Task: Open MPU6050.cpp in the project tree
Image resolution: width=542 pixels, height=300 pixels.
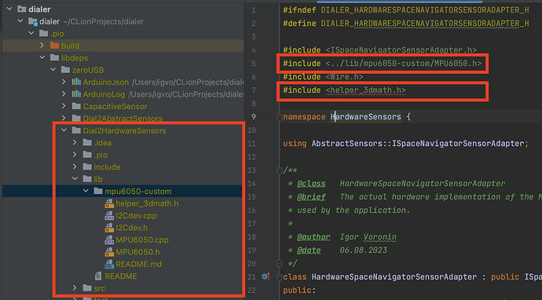Action: tap(142, 240)
